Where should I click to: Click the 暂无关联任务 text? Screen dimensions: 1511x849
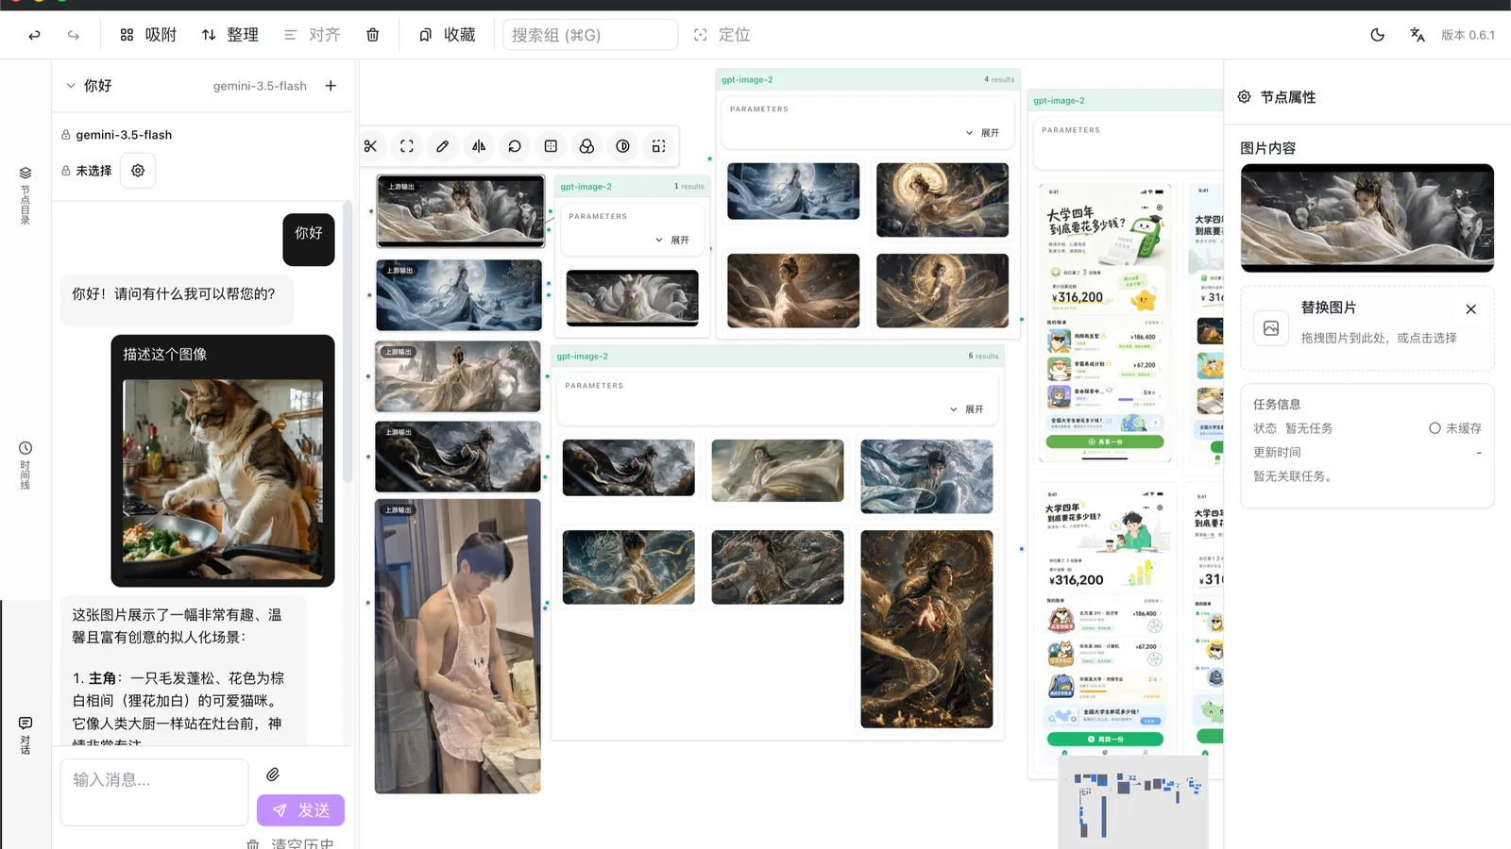coord(1293,476)
